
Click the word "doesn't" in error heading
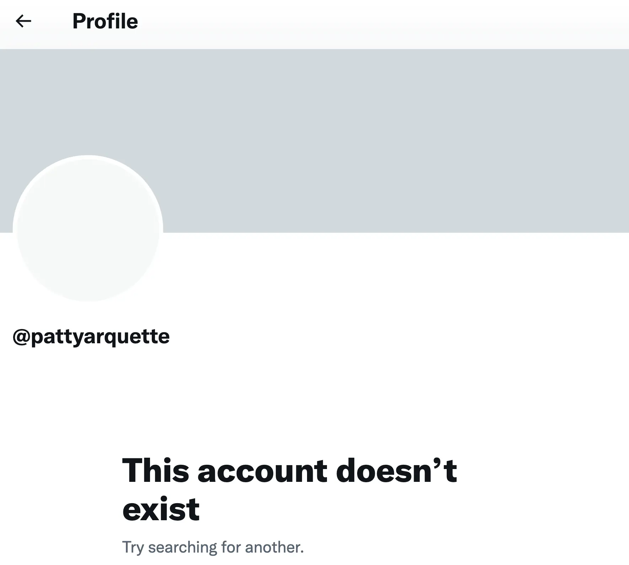pos(396,471)
